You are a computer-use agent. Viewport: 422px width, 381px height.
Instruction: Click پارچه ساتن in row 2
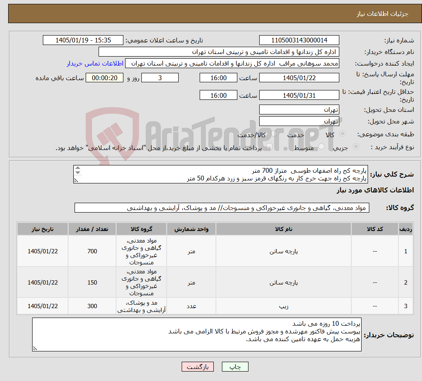(x=283, y=283)
